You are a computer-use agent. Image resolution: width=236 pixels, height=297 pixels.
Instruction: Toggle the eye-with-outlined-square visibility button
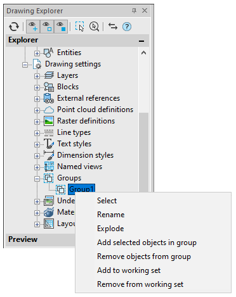[47, 27]
